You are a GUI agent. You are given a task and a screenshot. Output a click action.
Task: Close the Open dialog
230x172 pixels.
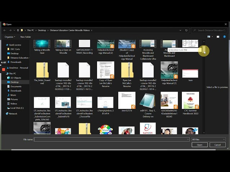(x=226, y=24)
